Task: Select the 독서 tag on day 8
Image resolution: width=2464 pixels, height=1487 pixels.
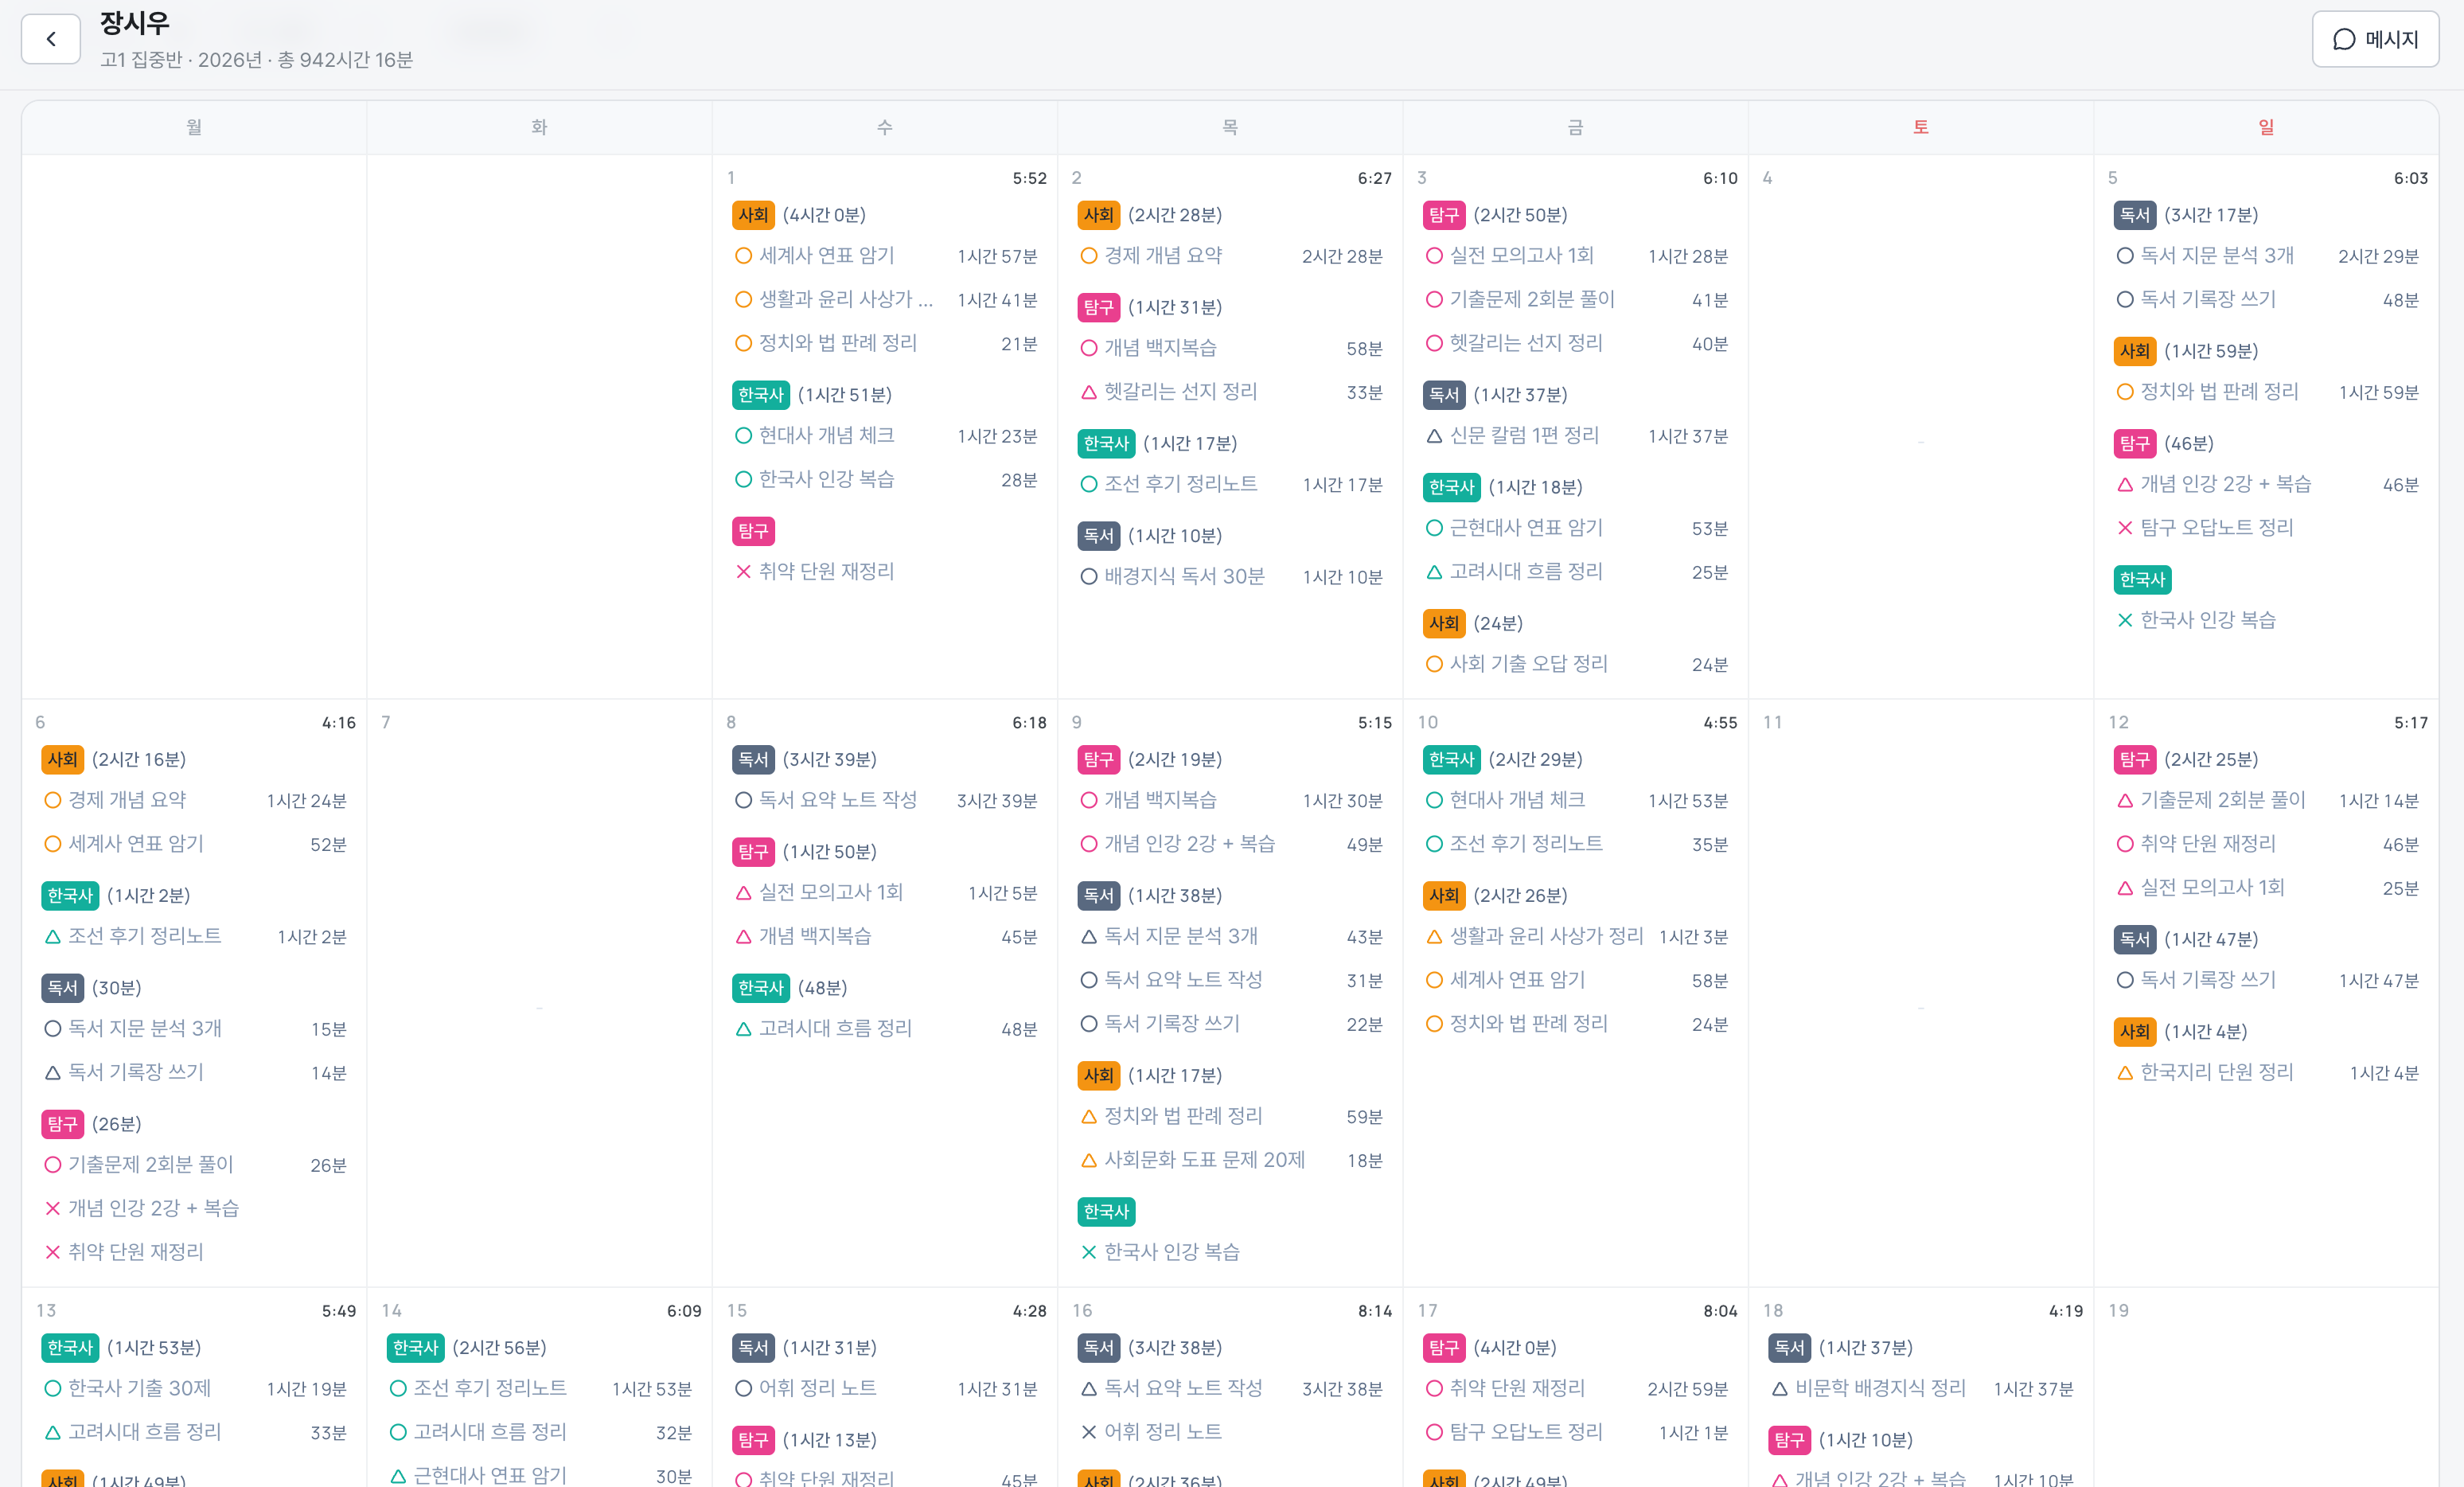Action: tap(753, 759)
